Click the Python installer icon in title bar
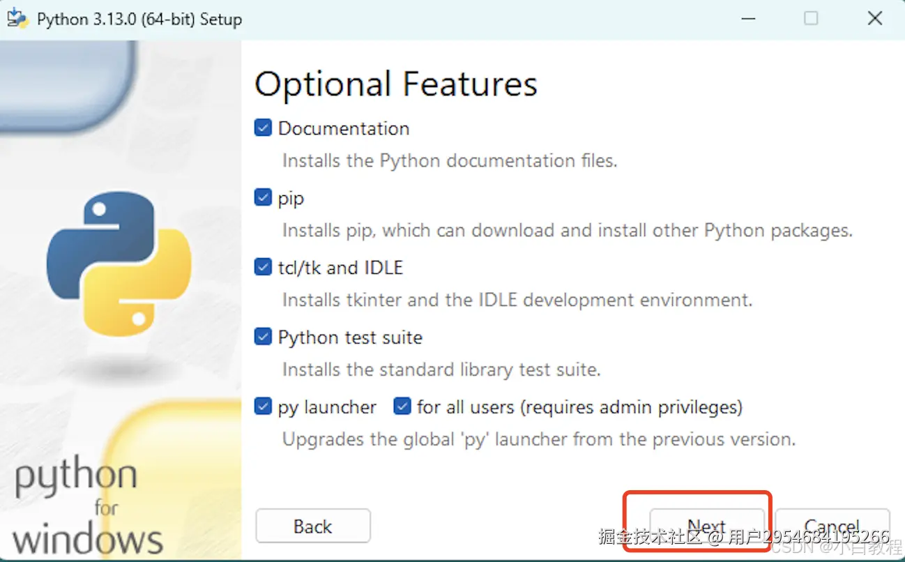 (x=17, y=18)
